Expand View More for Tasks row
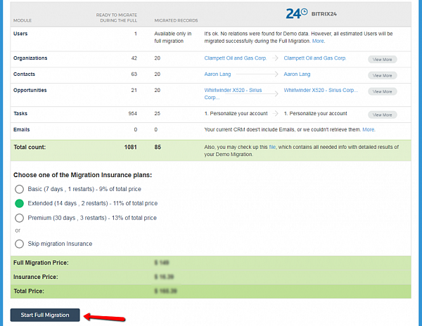Screen dimensions: 422x326 click(x=382, y=115)
